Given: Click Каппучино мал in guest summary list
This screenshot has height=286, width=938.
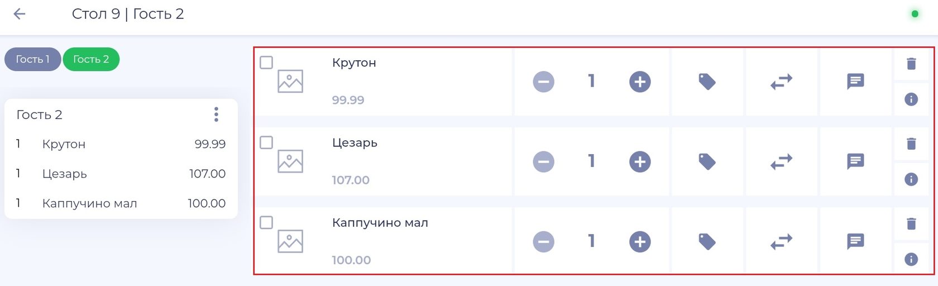Looking at the screenshot, I should click(x=121, y=203).
